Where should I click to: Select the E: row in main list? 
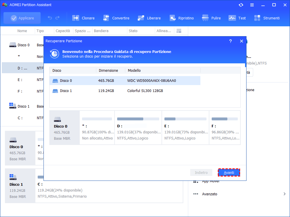coord(23,80)
